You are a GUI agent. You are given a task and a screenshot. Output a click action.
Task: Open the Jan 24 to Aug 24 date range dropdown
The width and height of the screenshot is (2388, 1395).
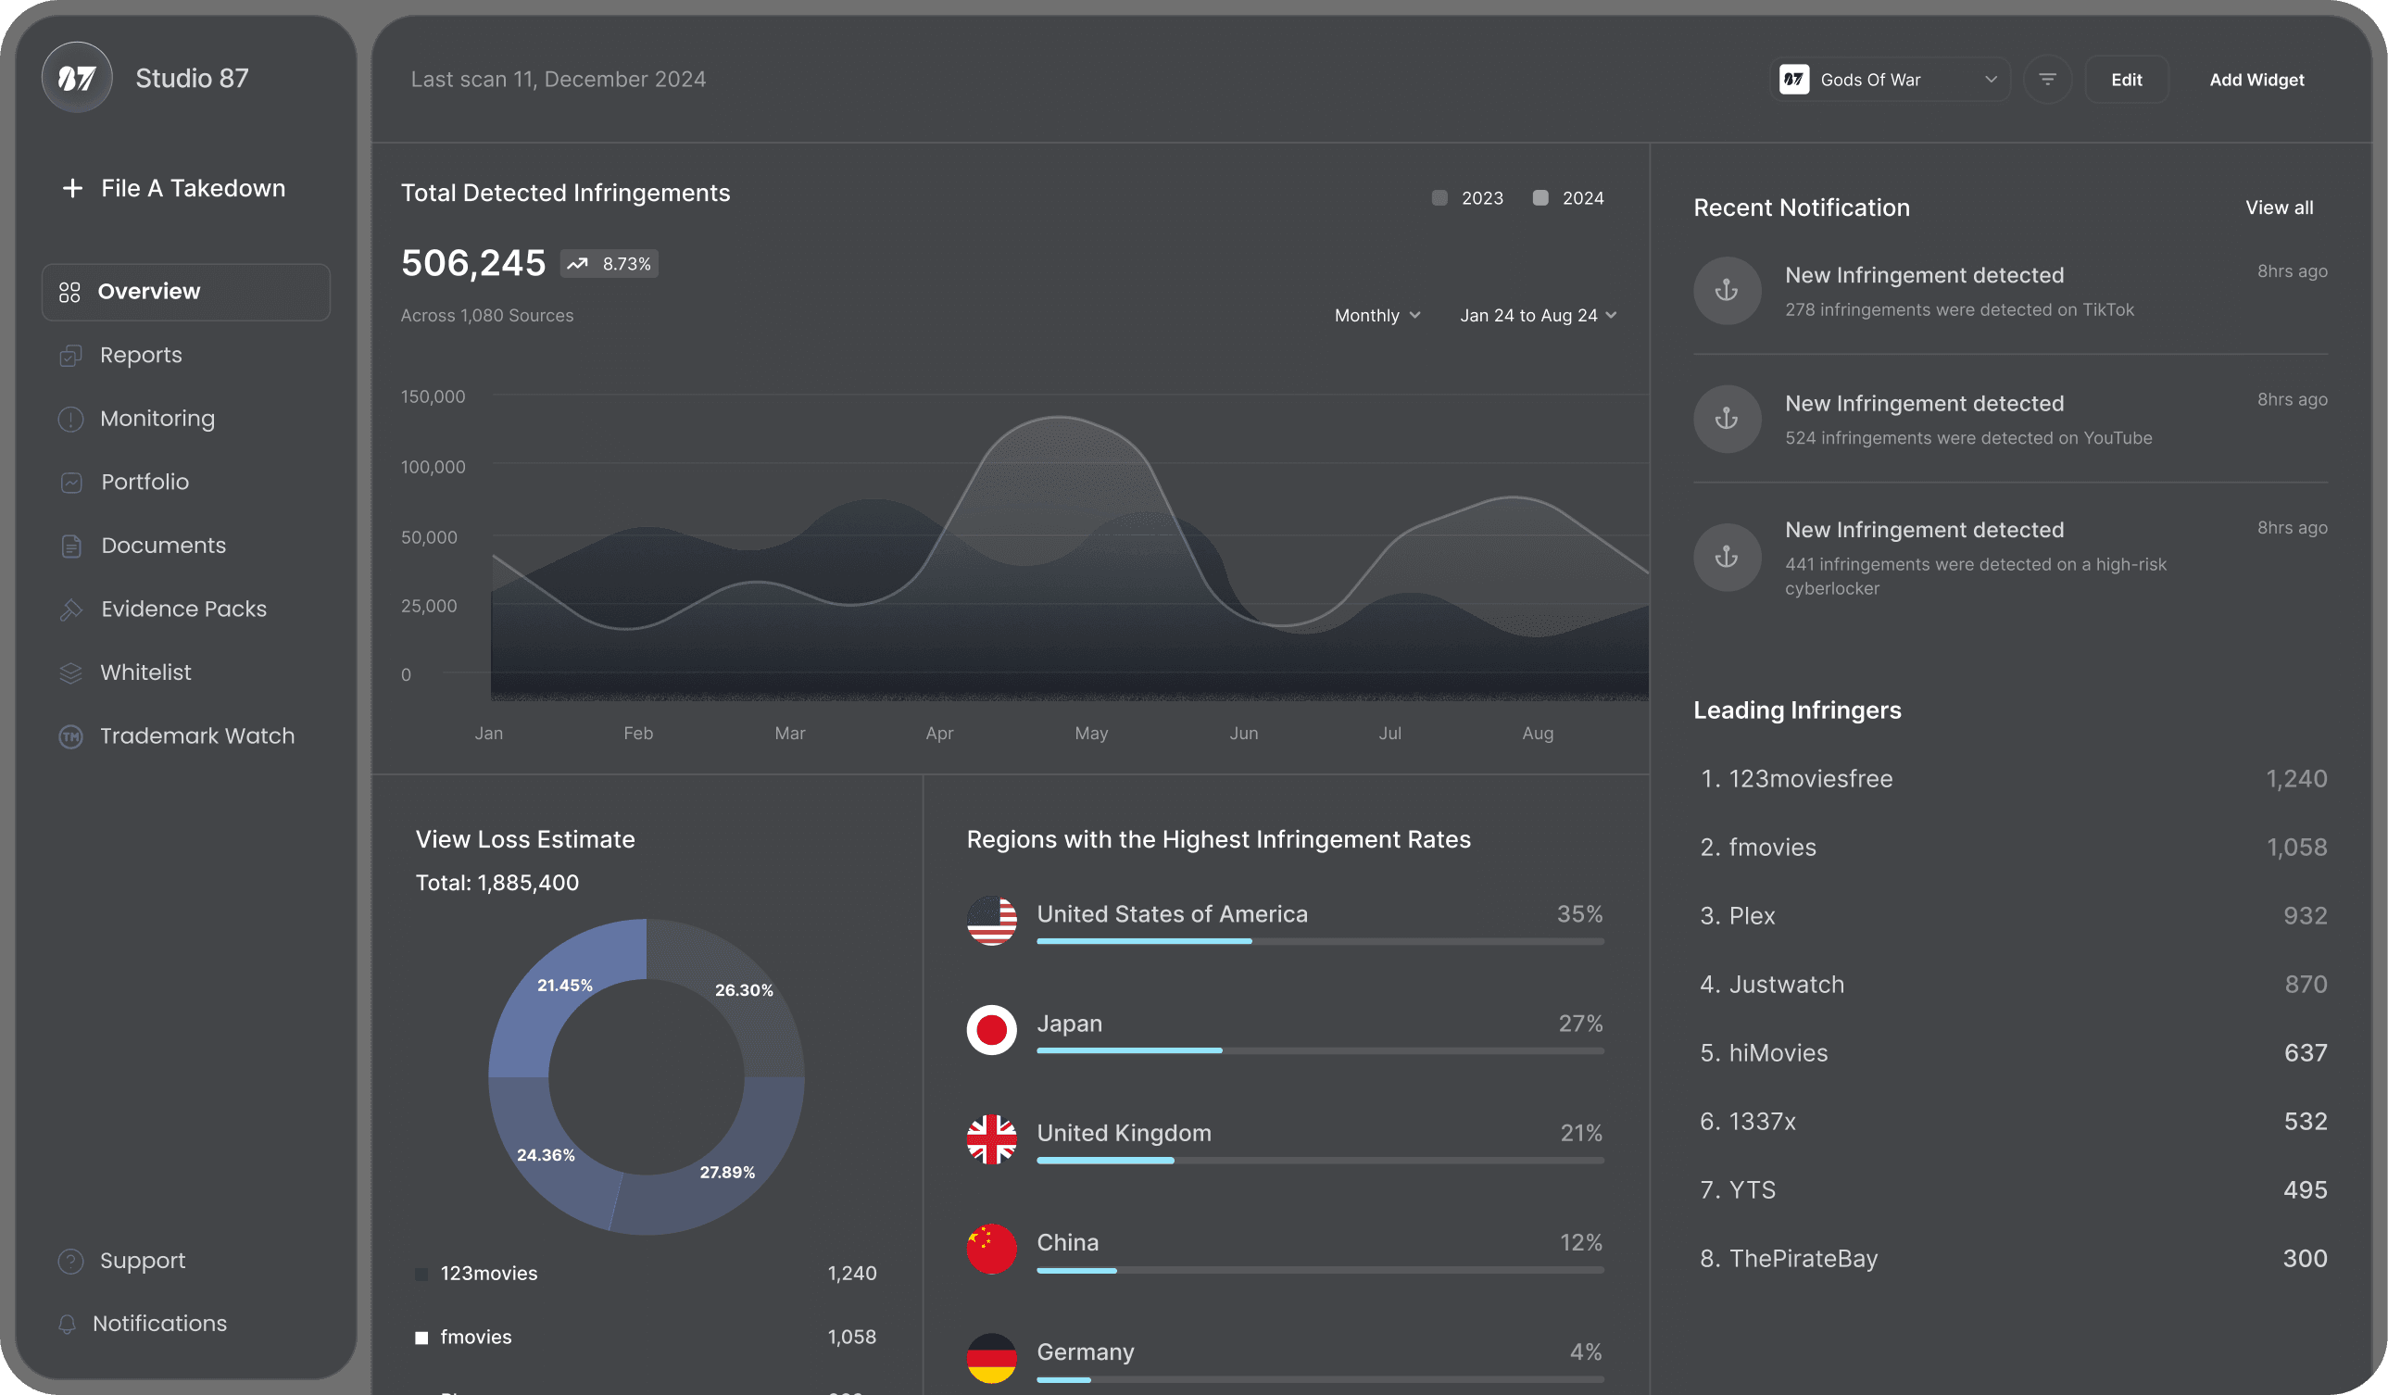1538,316
